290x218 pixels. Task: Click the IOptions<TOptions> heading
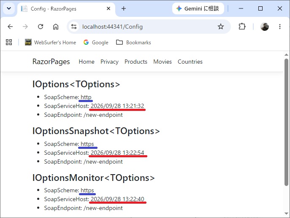[76, 84]
